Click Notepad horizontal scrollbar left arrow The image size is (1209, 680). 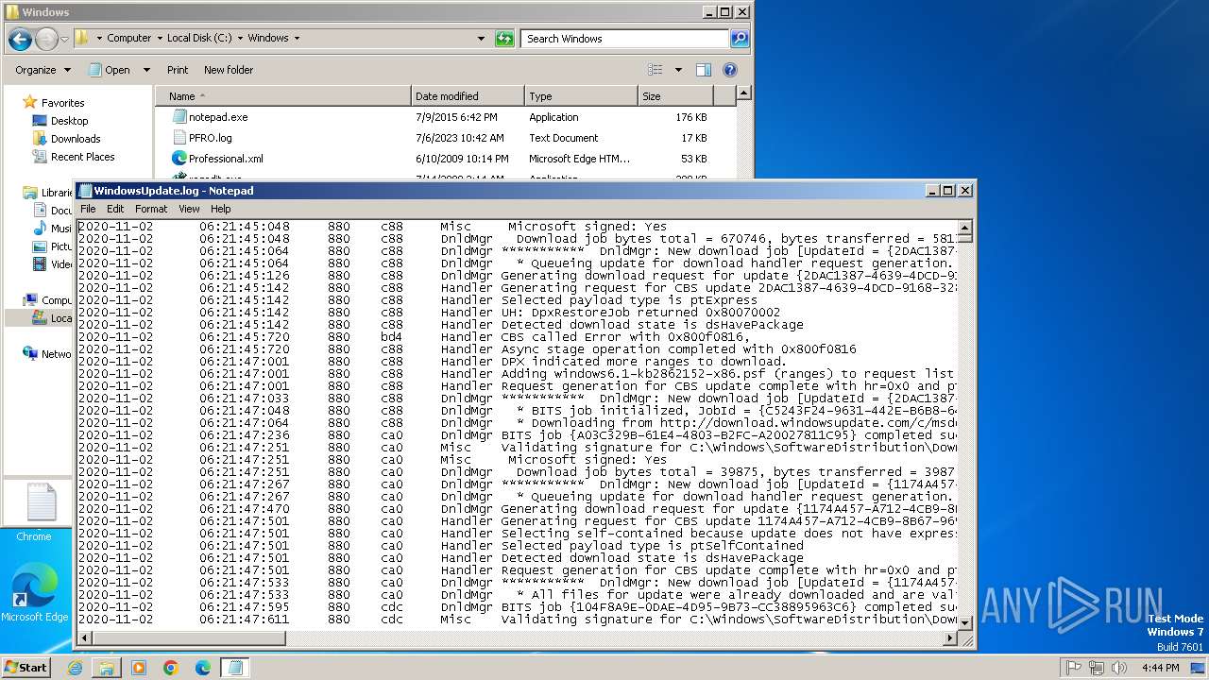[84, 639]
